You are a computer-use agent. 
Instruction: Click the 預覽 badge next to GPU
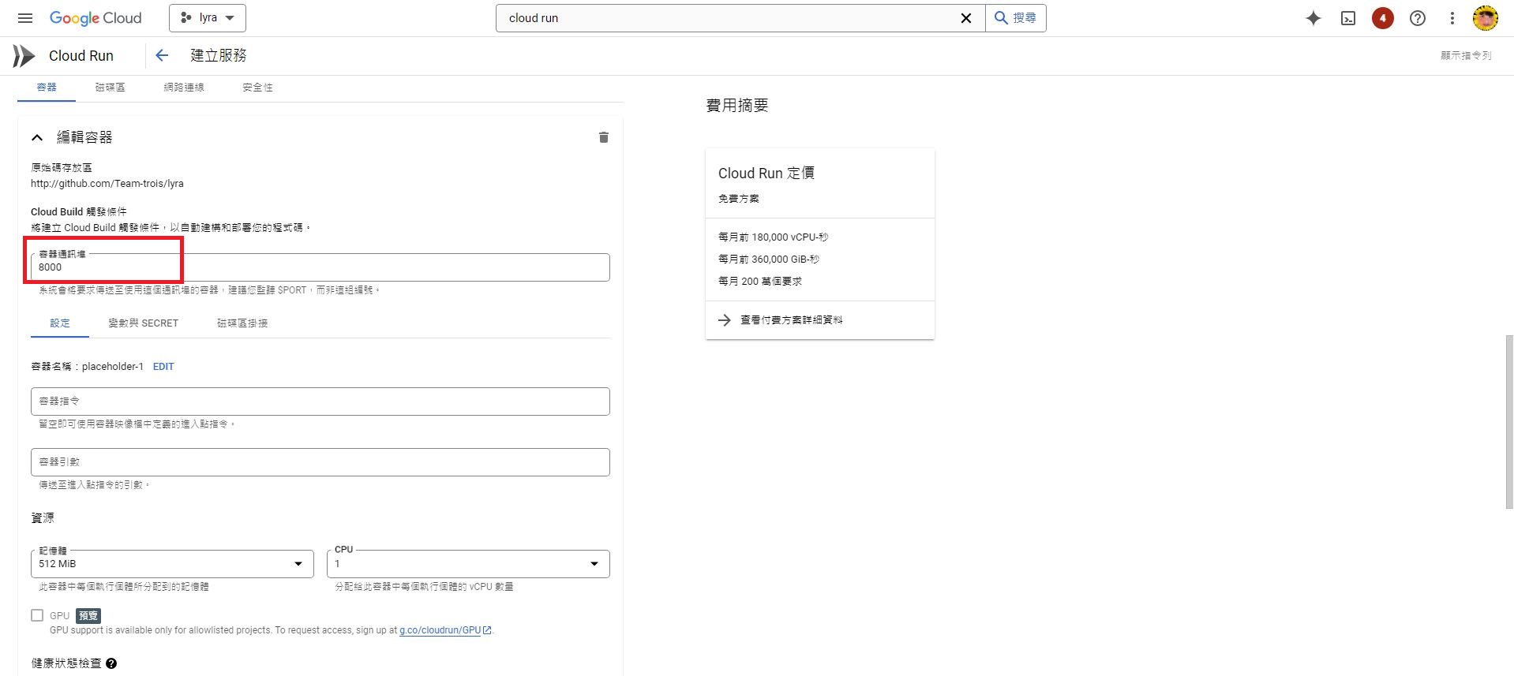pos(88,616)
